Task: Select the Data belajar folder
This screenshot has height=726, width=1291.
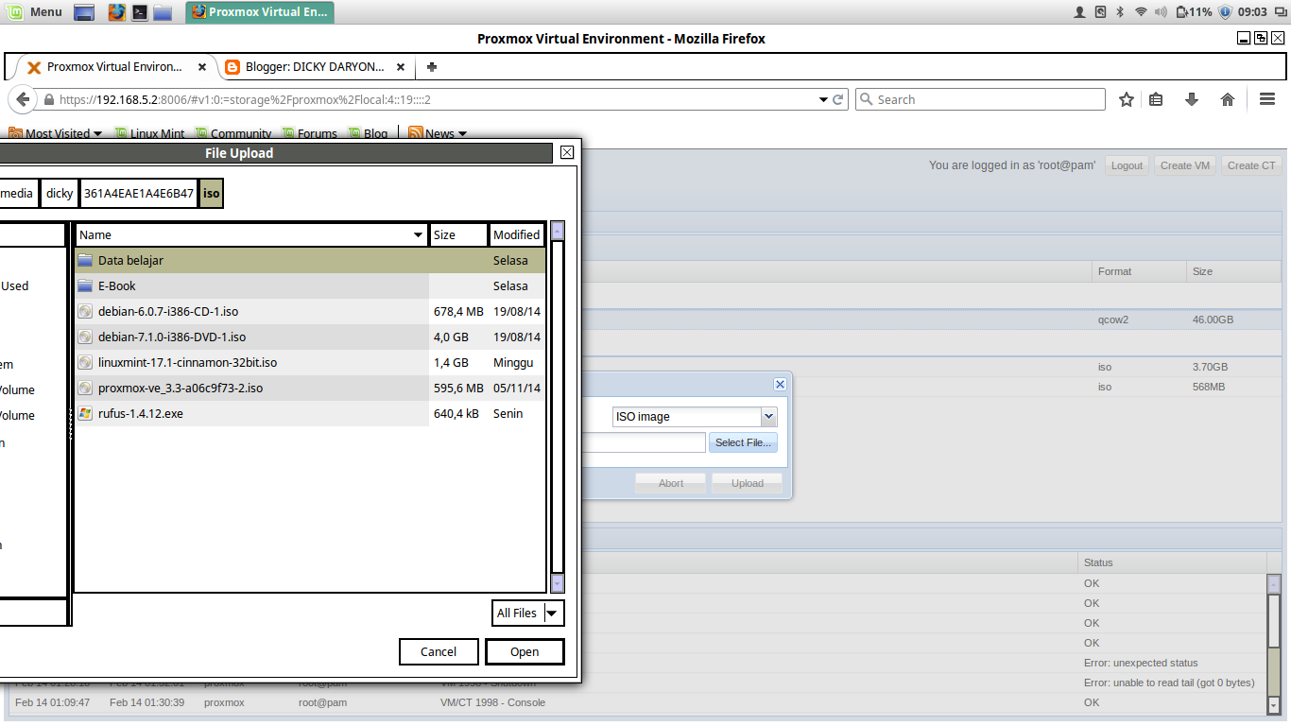Action: 310,260
